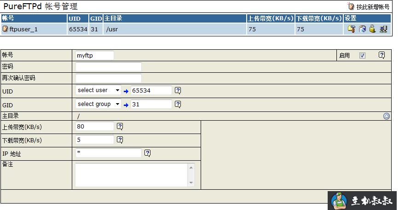The width and height of the screenshot is (399, 210).
Task: Click the 帐号 field containing myftp
Action: coord(95,55)
